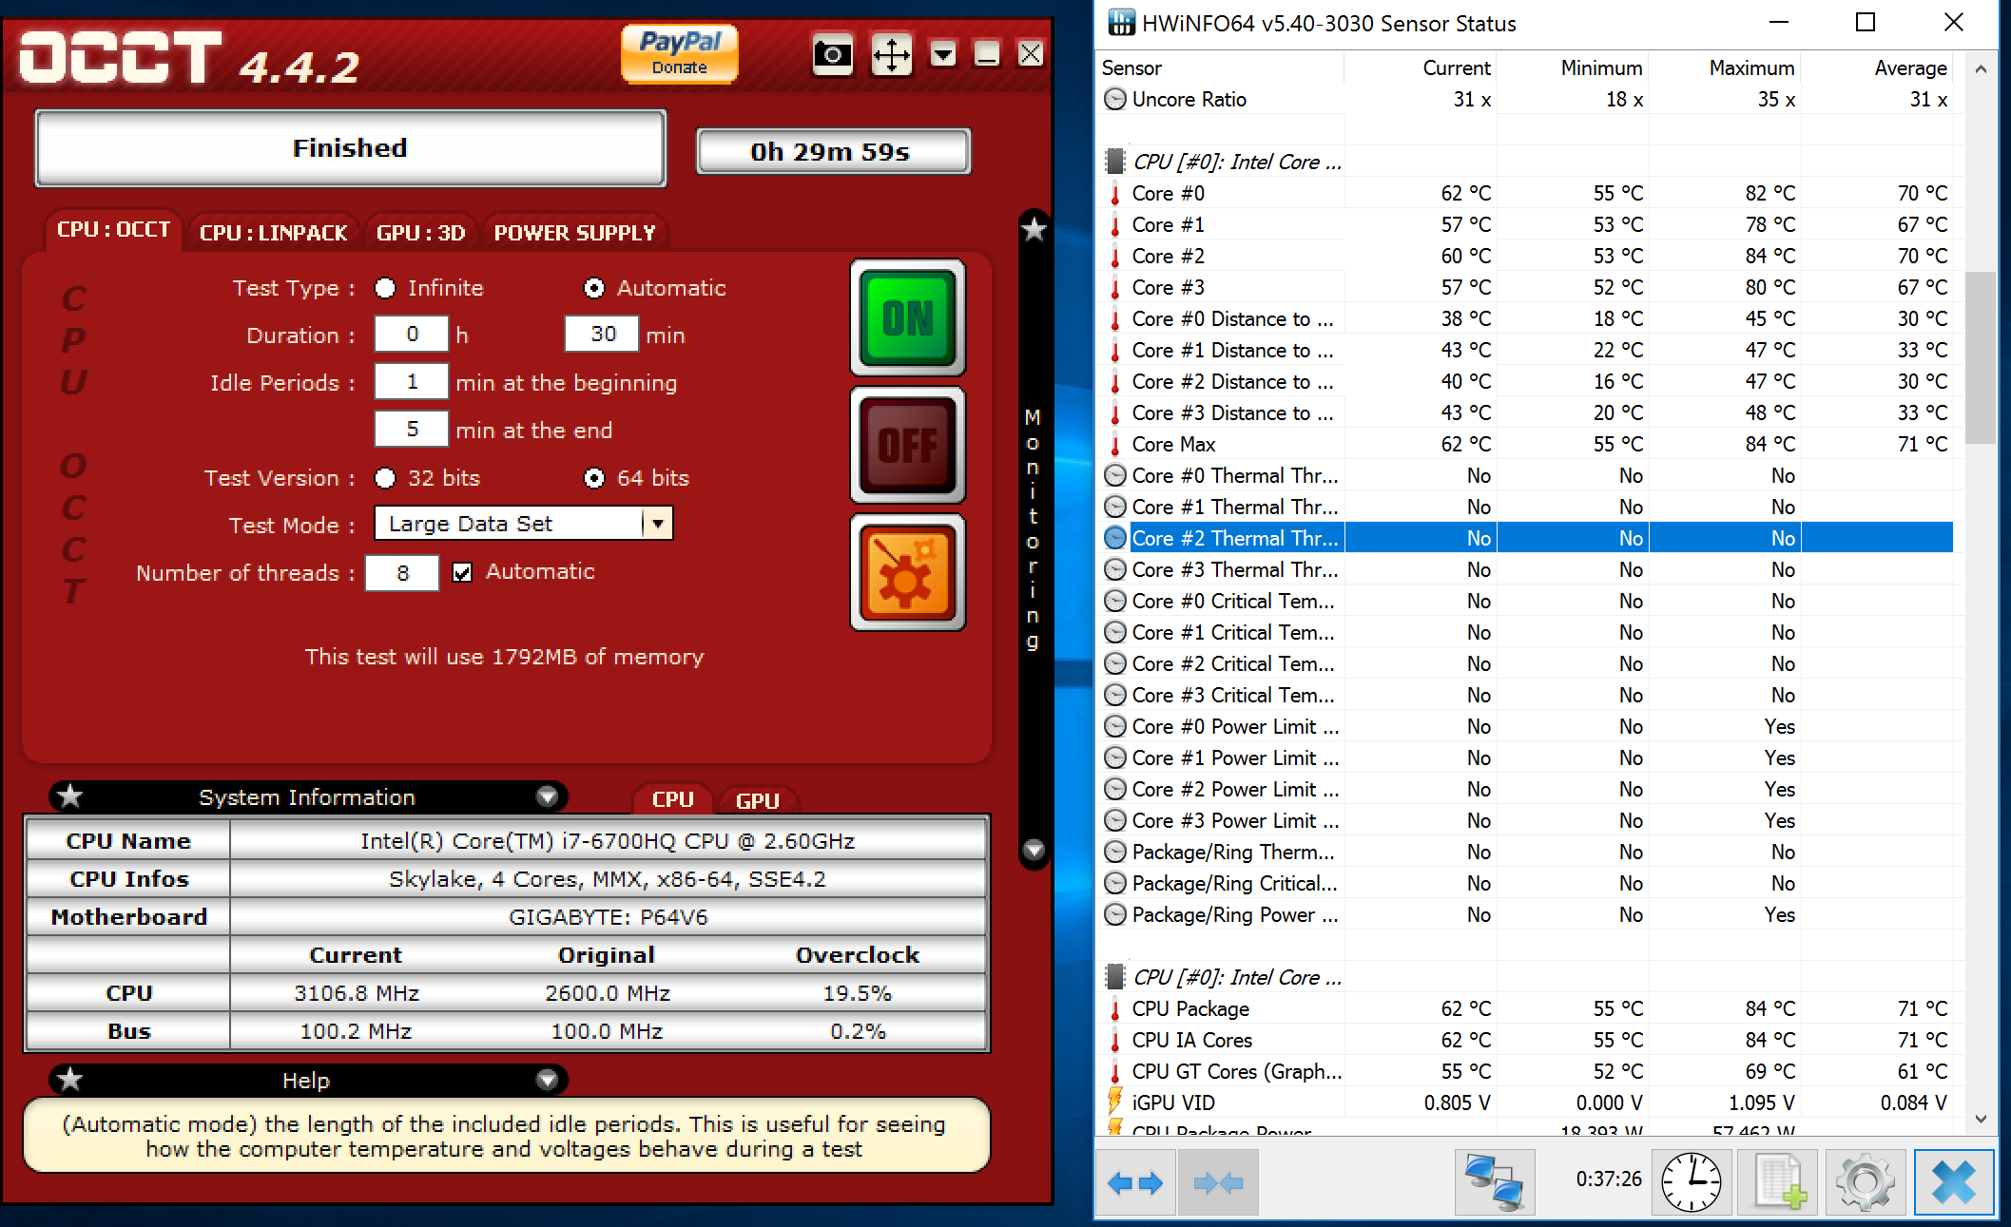Click the OCCT screenshot camera icon
Screen dimensions: 2011x1227
tap(833, 55)
